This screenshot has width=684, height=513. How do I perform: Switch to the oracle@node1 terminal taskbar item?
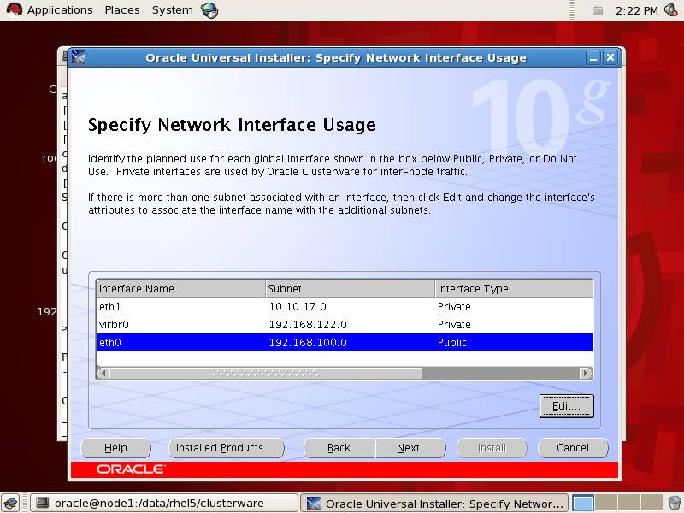click(163, 504)
